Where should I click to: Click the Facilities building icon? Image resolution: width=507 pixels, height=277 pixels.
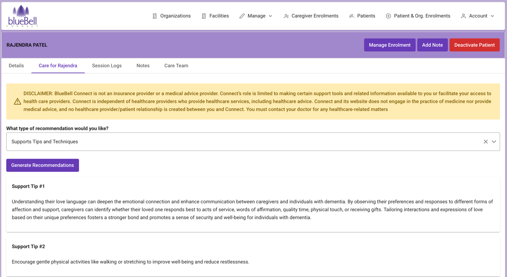pos(204,16)
